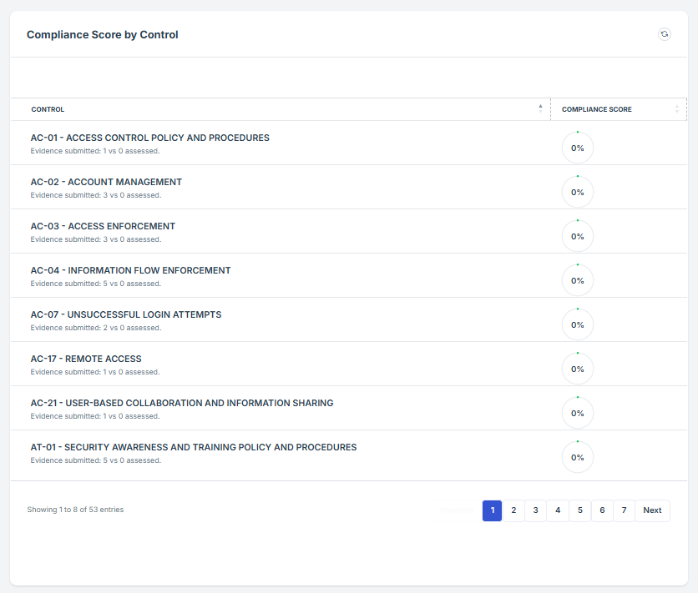Open AC-01 Access Control Policy and Procedures
Viewport: 698px width, 593px height.
[150, 138]
